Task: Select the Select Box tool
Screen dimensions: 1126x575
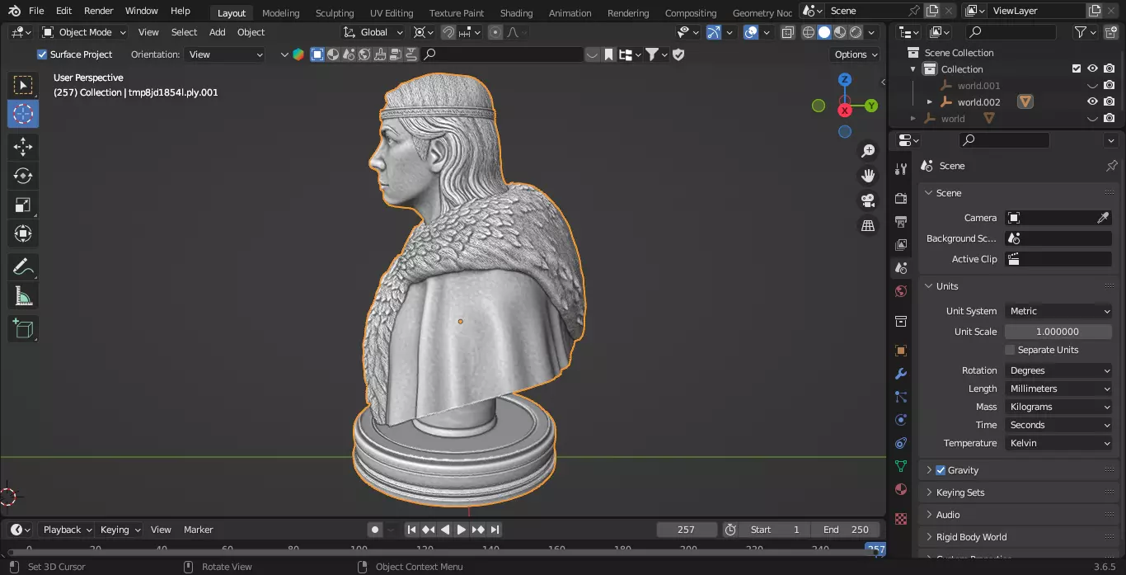Action: coord(23,85)
